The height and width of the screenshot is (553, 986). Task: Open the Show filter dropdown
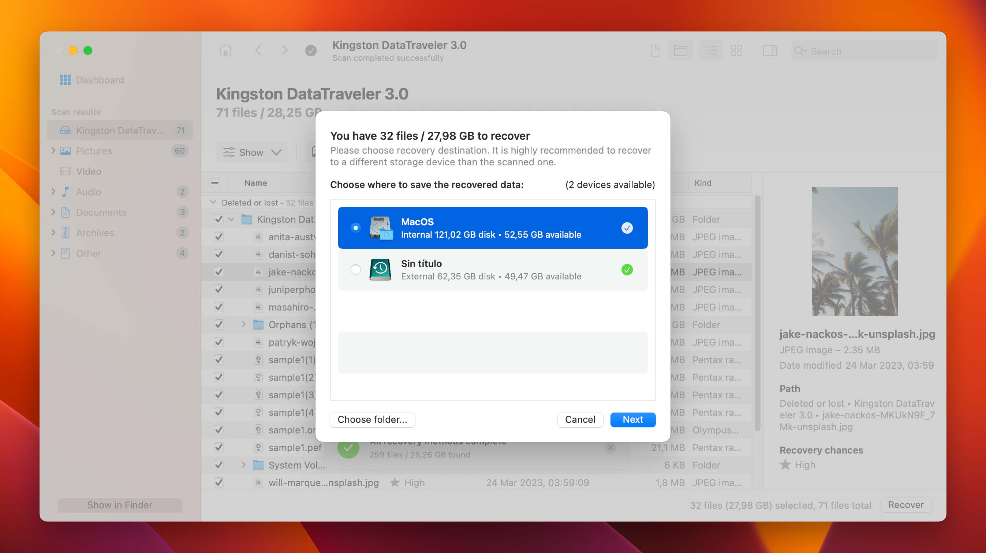252,152
